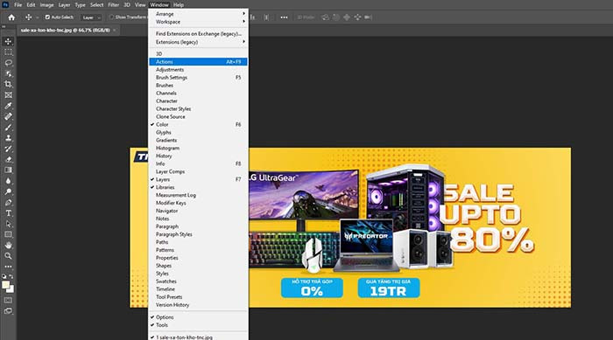Screen dimensions: 613x340
Task: Toggle the Auto-Select checkbox
Action: pyautogui.click(x=47, y=17)
